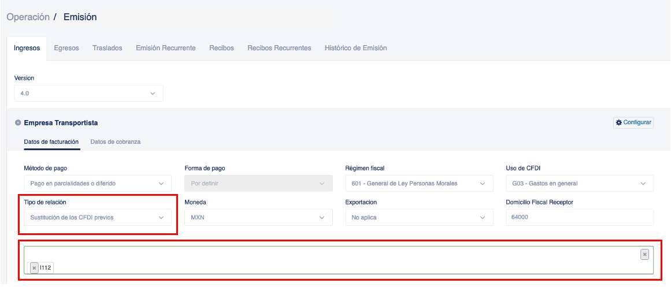671x287 pixels.
Task: Expand the Moneda MXN dropdown
Action: [258, 217]
